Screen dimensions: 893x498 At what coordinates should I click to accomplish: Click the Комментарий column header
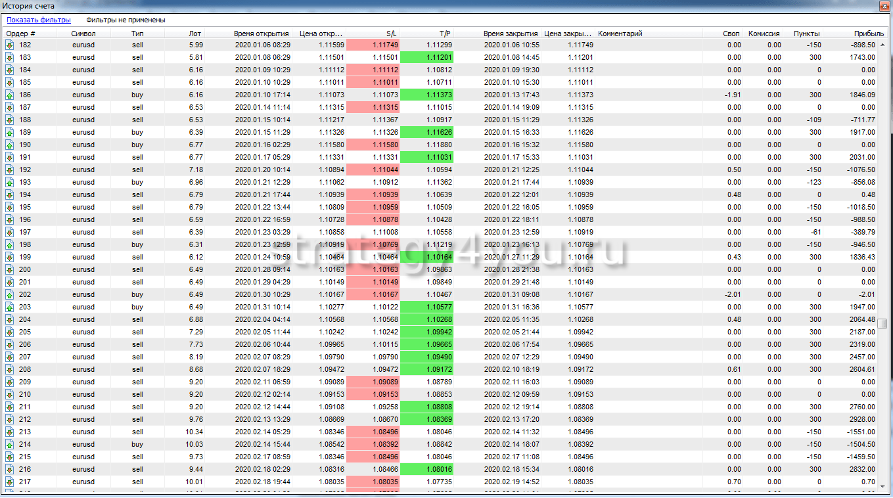(620, 34)
